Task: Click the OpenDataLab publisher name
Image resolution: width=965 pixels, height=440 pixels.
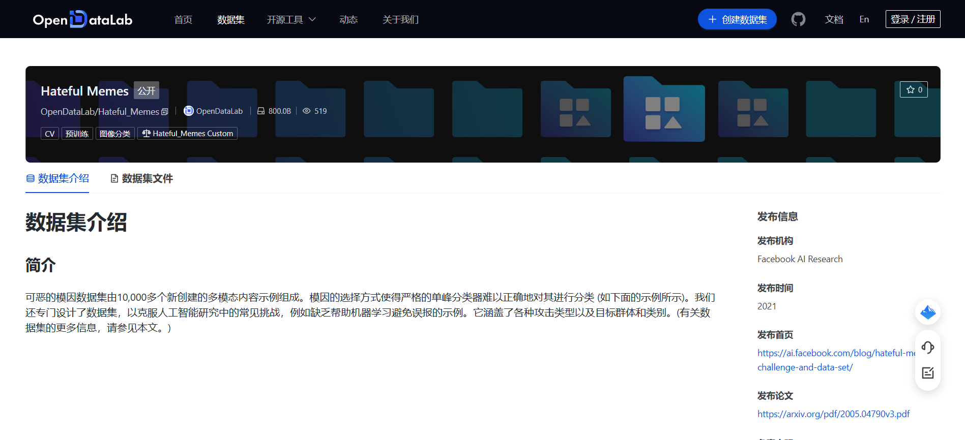Action: [219, 111]
